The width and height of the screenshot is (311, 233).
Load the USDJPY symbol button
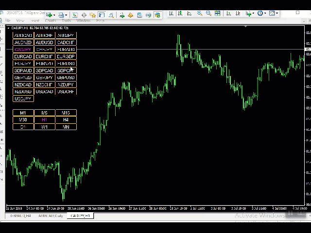pos(23,99)
